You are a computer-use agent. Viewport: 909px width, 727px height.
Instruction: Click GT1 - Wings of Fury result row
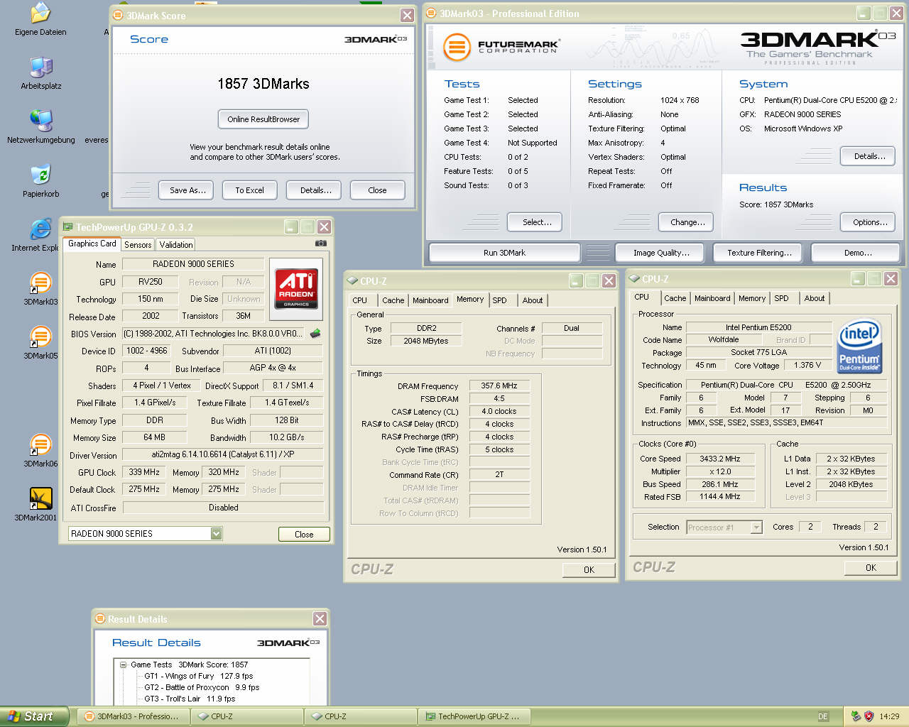(198, 676)
